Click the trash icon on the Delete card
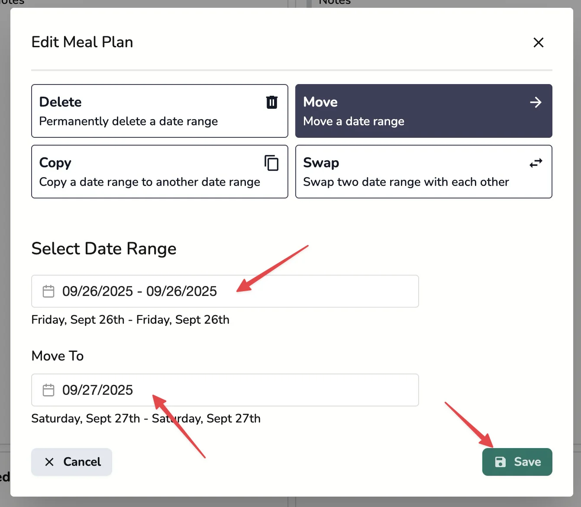 click(271, 102)
